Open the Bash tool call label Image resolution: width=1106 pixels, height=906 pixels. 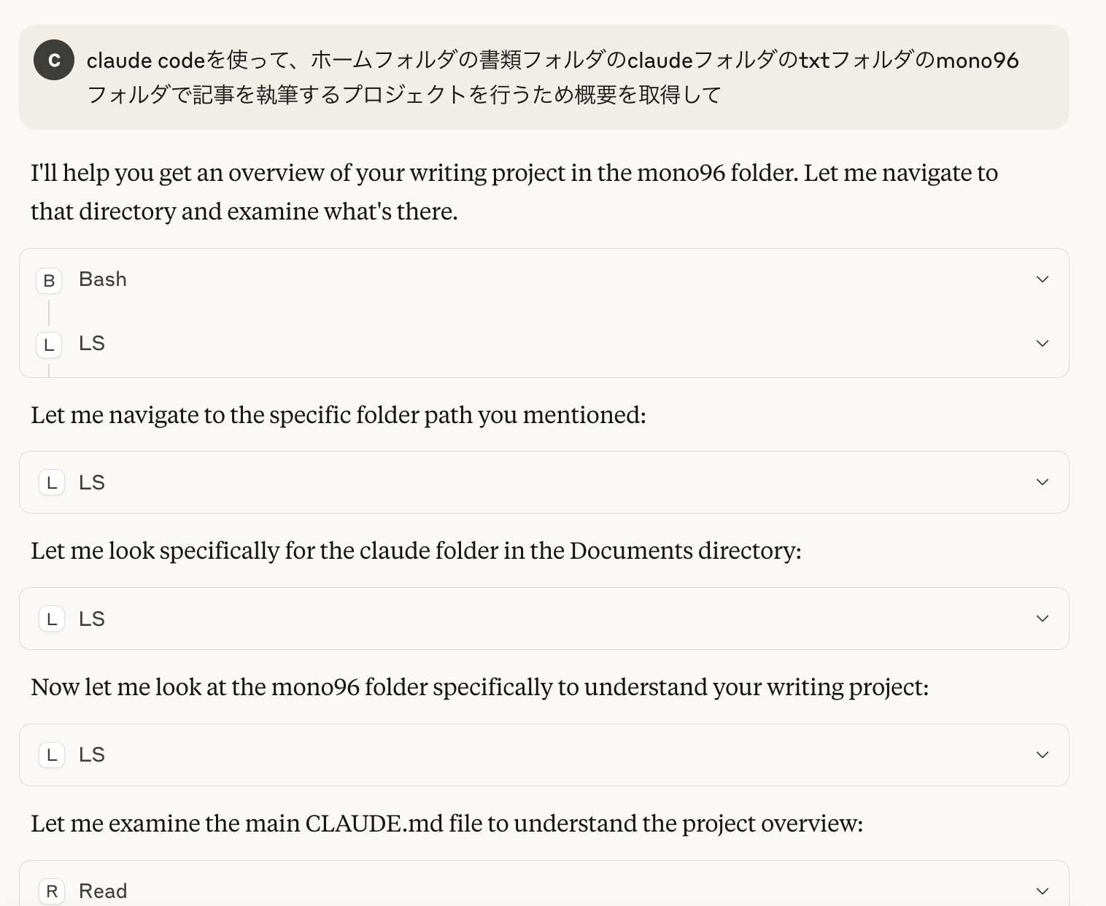(103, 279)
